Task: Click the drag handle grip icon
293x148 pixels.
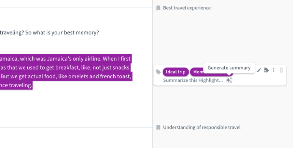Action: (281, 70)
